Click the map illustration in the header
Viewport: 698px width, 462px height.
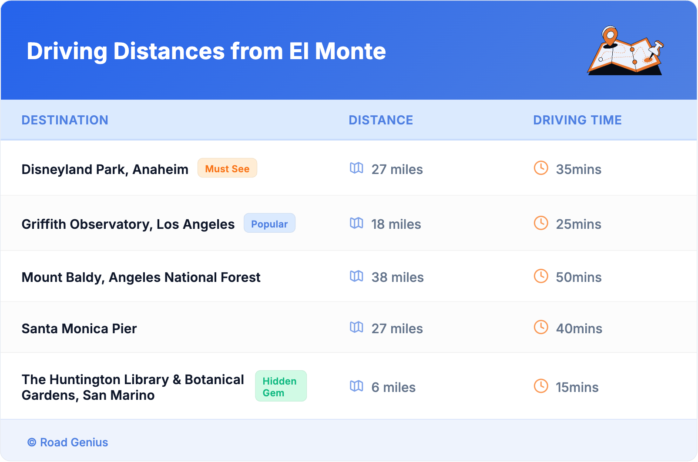pos(625,51)
